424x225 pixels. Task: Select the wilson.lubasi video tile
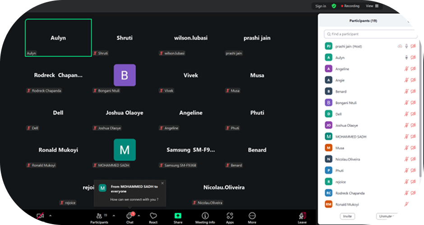tap(191, 37)
